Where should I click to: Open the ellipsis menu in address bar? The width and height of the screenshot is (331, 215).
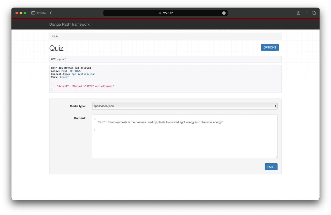click(224, 13)
